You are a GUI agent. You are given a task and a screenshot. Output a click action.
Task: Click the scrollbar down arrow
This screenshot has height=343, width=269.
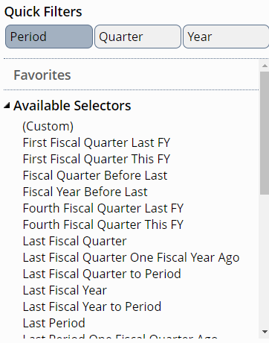[265, 332]
